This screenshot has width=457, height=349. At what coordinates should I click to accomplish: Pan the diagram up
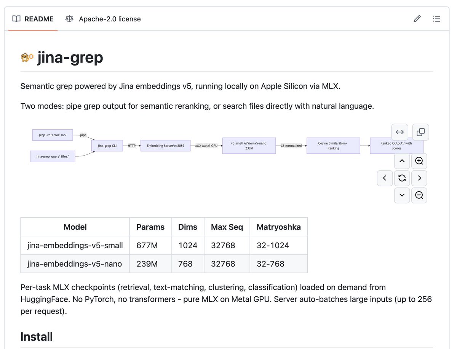point(402,161)
